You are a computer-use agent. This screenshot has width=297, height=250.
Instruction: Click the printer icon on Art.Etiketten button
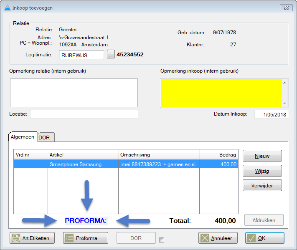(x=15, y=238)
